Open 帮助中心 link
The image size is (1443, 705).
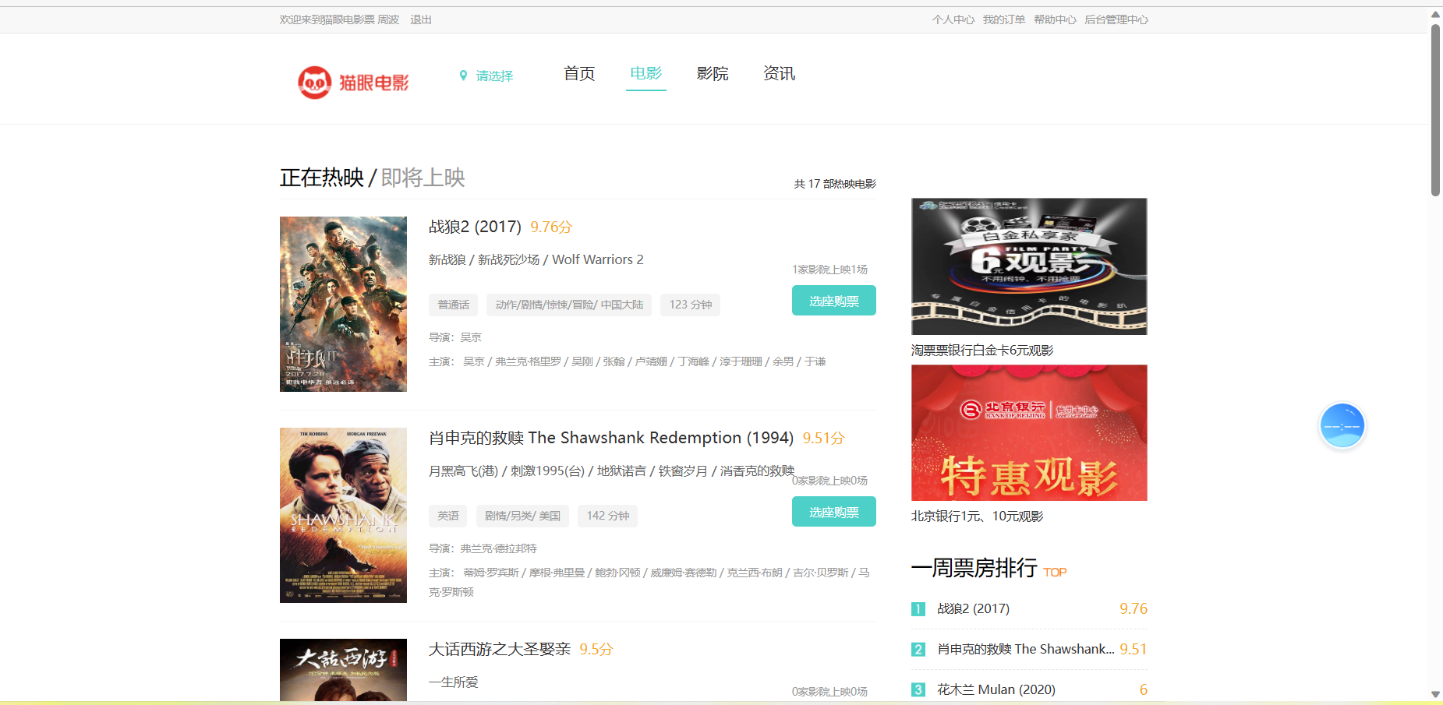pos(1055,19)
